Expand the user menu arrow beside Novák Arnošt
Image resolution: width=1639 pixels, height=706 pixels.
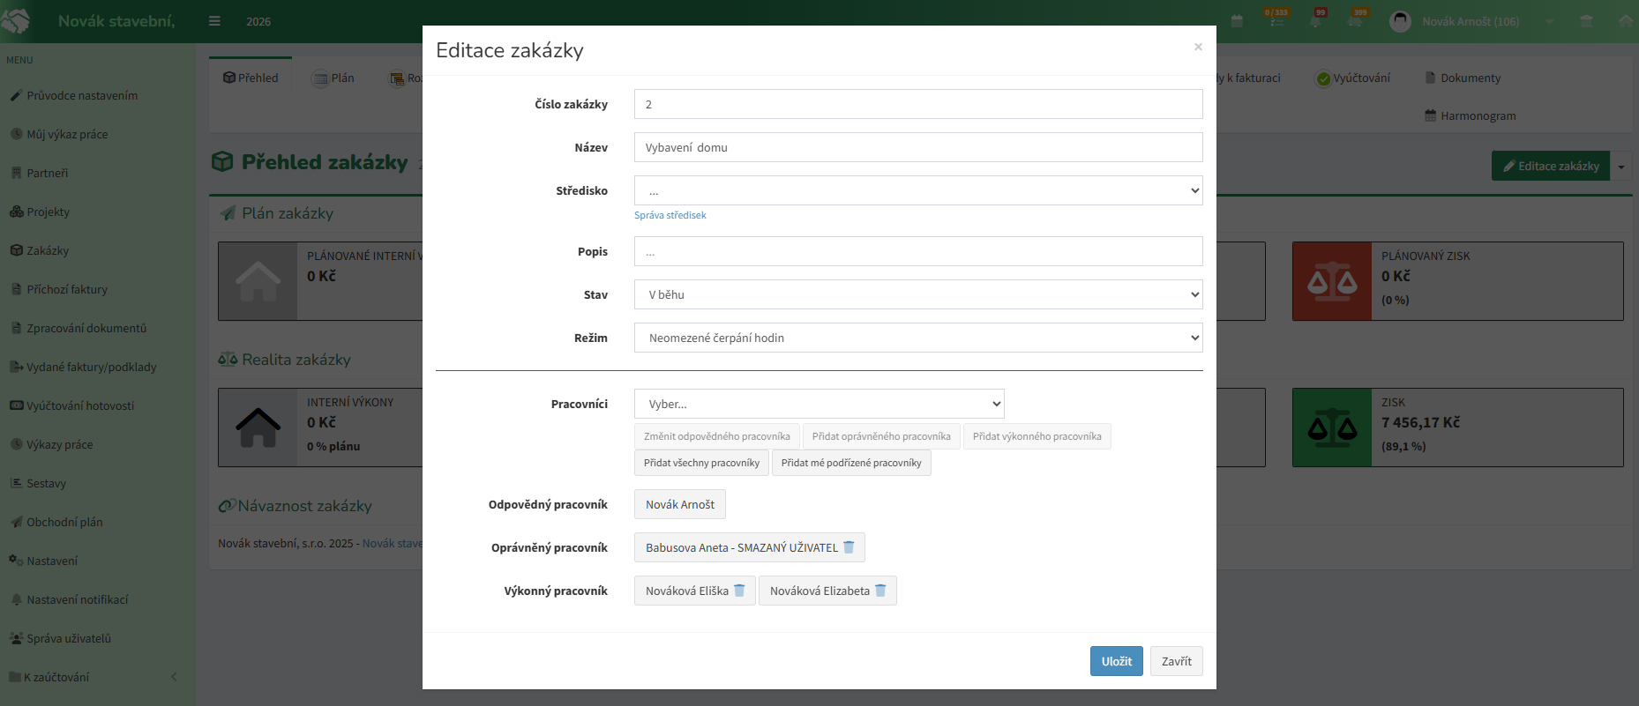point(1550,22)
